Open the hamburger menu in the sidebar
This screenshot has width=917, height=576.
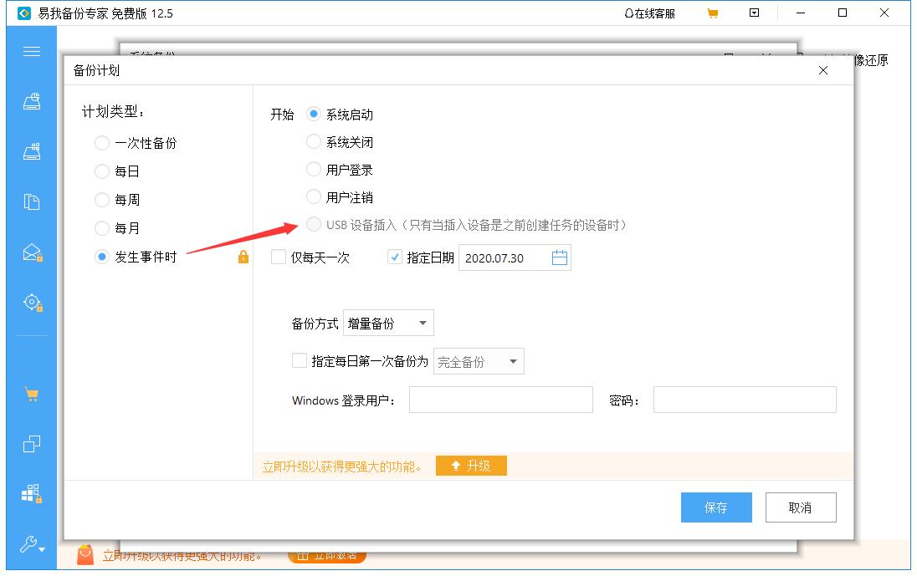click(31, 52)
